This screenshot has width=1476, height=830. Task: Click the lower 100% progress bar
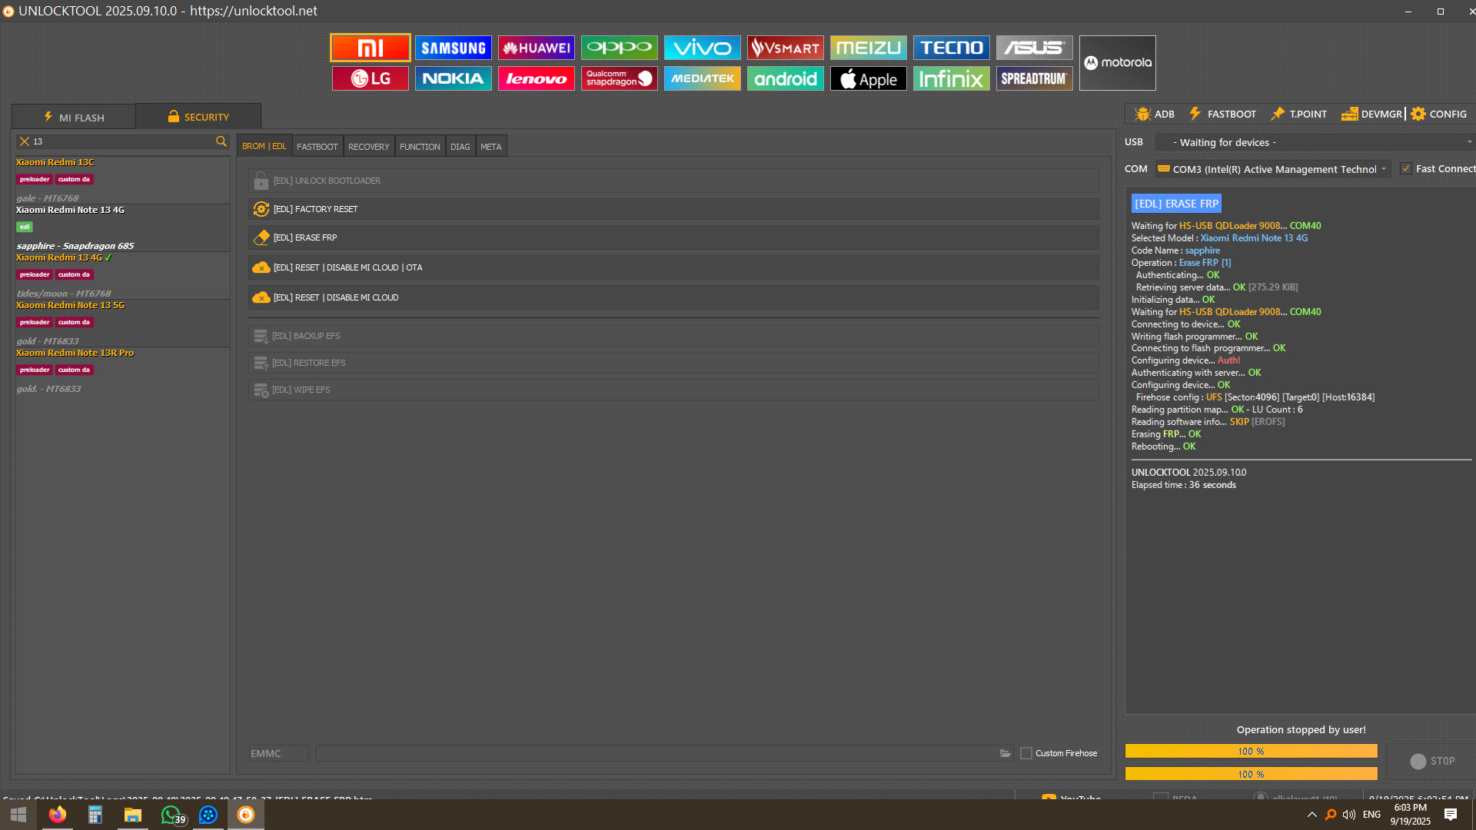coord(1251,774)
